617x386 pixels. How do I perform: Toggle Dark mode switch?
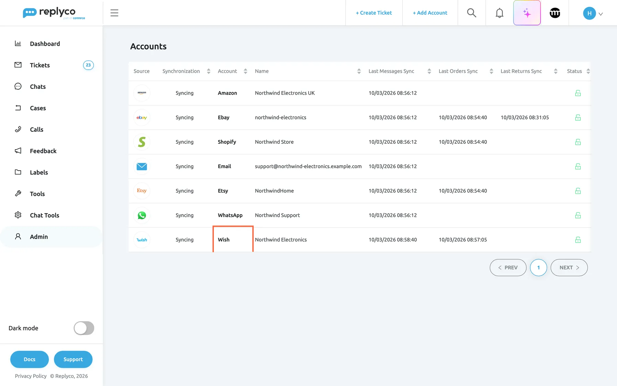tap(84, 328)
